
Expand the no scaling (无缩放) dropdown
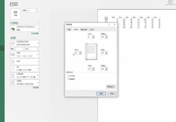25,82
